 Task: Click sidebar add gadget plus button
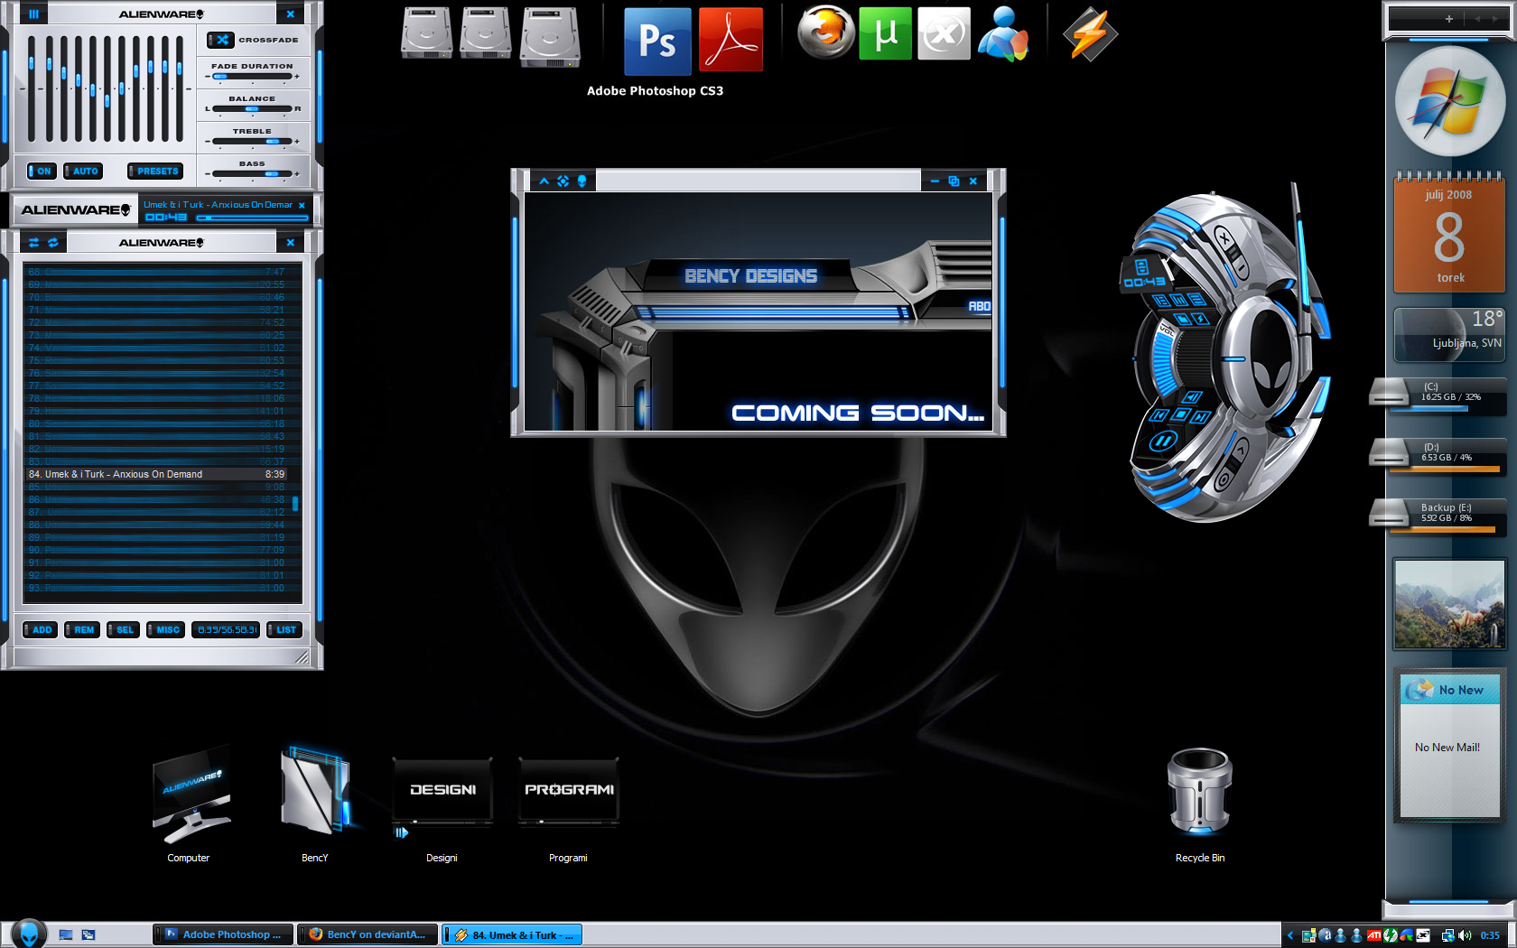click(1449, 18)
